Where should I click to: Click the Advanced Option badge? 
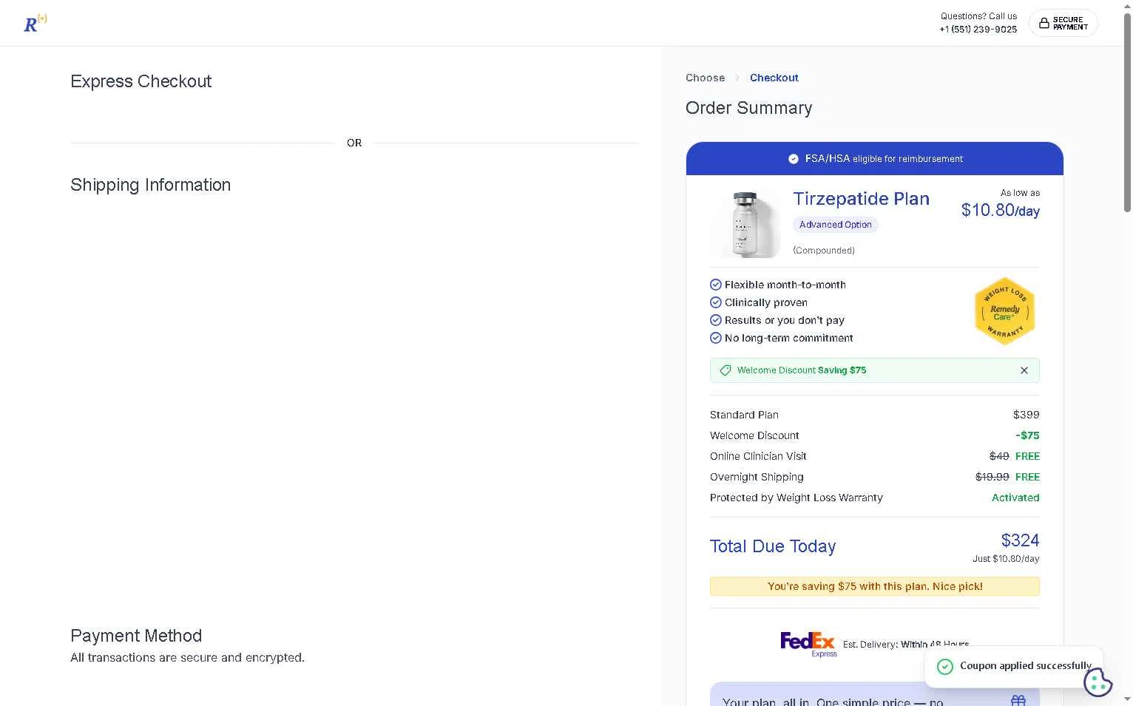[x=835, y=225]
